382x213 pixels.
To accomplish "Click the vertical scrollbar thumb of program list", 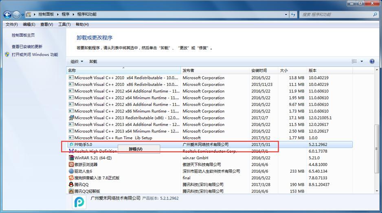I will (377, 149).
